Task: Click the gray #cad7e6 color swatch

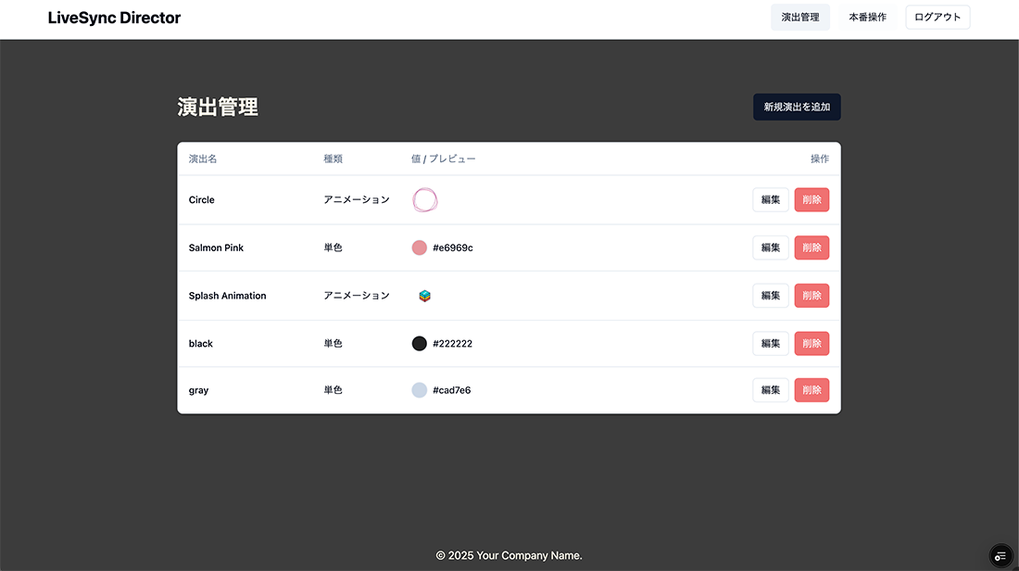Action: (420, 390)
